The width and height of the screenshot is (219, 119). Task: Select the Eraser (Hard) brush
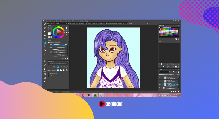tap(59, 48)
